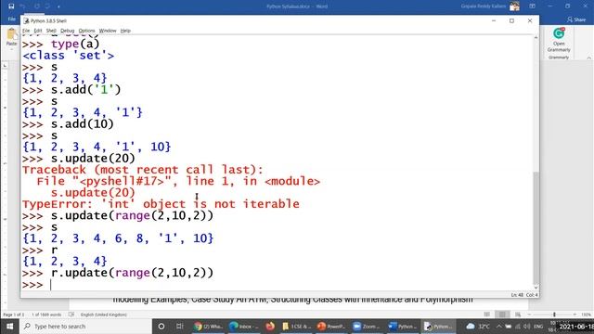Click the Word account profile picture

coord(514,6)
